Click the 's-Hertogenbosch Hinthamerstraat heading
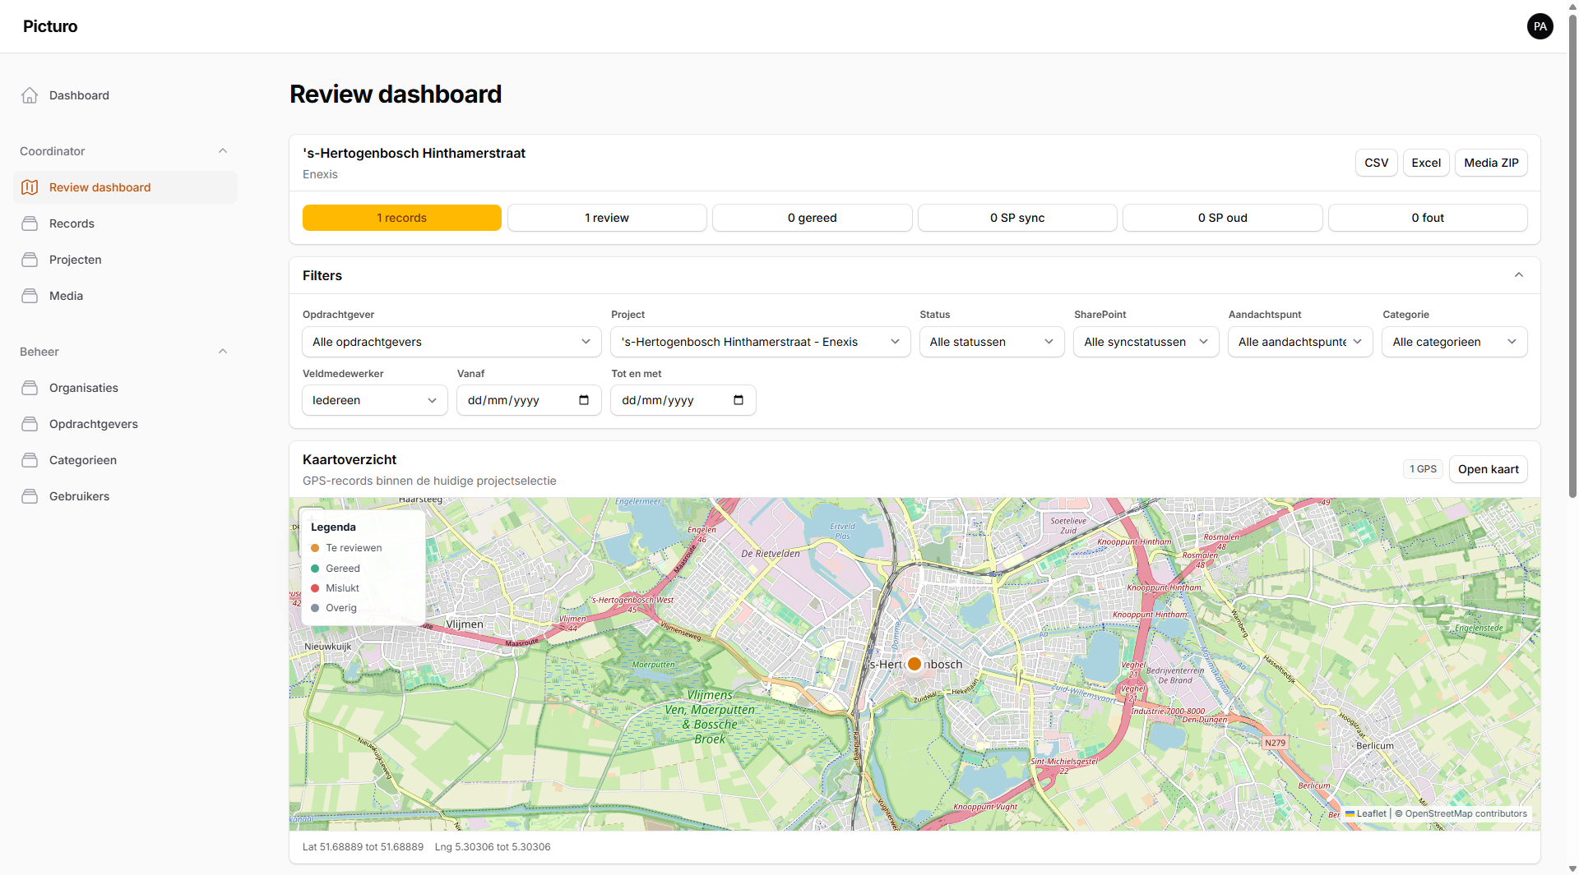Viewport: 1579px width, 875px height. pos(414,153)
